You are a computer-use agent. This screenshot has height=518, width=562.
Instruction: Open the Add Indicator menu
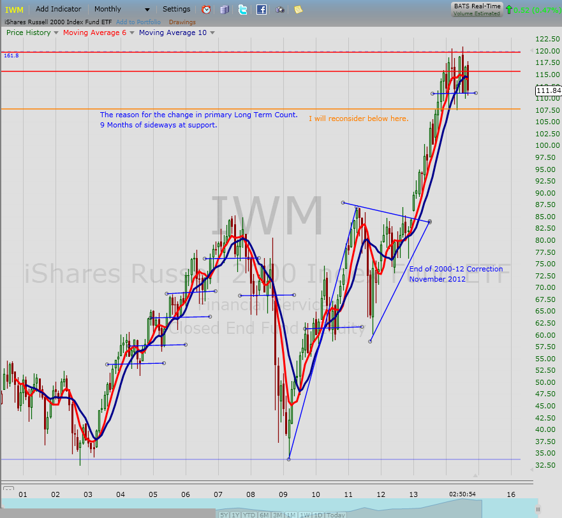click(x=59, y=9)
